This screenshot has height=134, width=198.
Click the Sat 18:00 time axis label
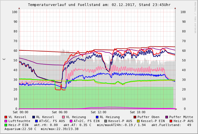pyautogui.click(x=137, y=112)
